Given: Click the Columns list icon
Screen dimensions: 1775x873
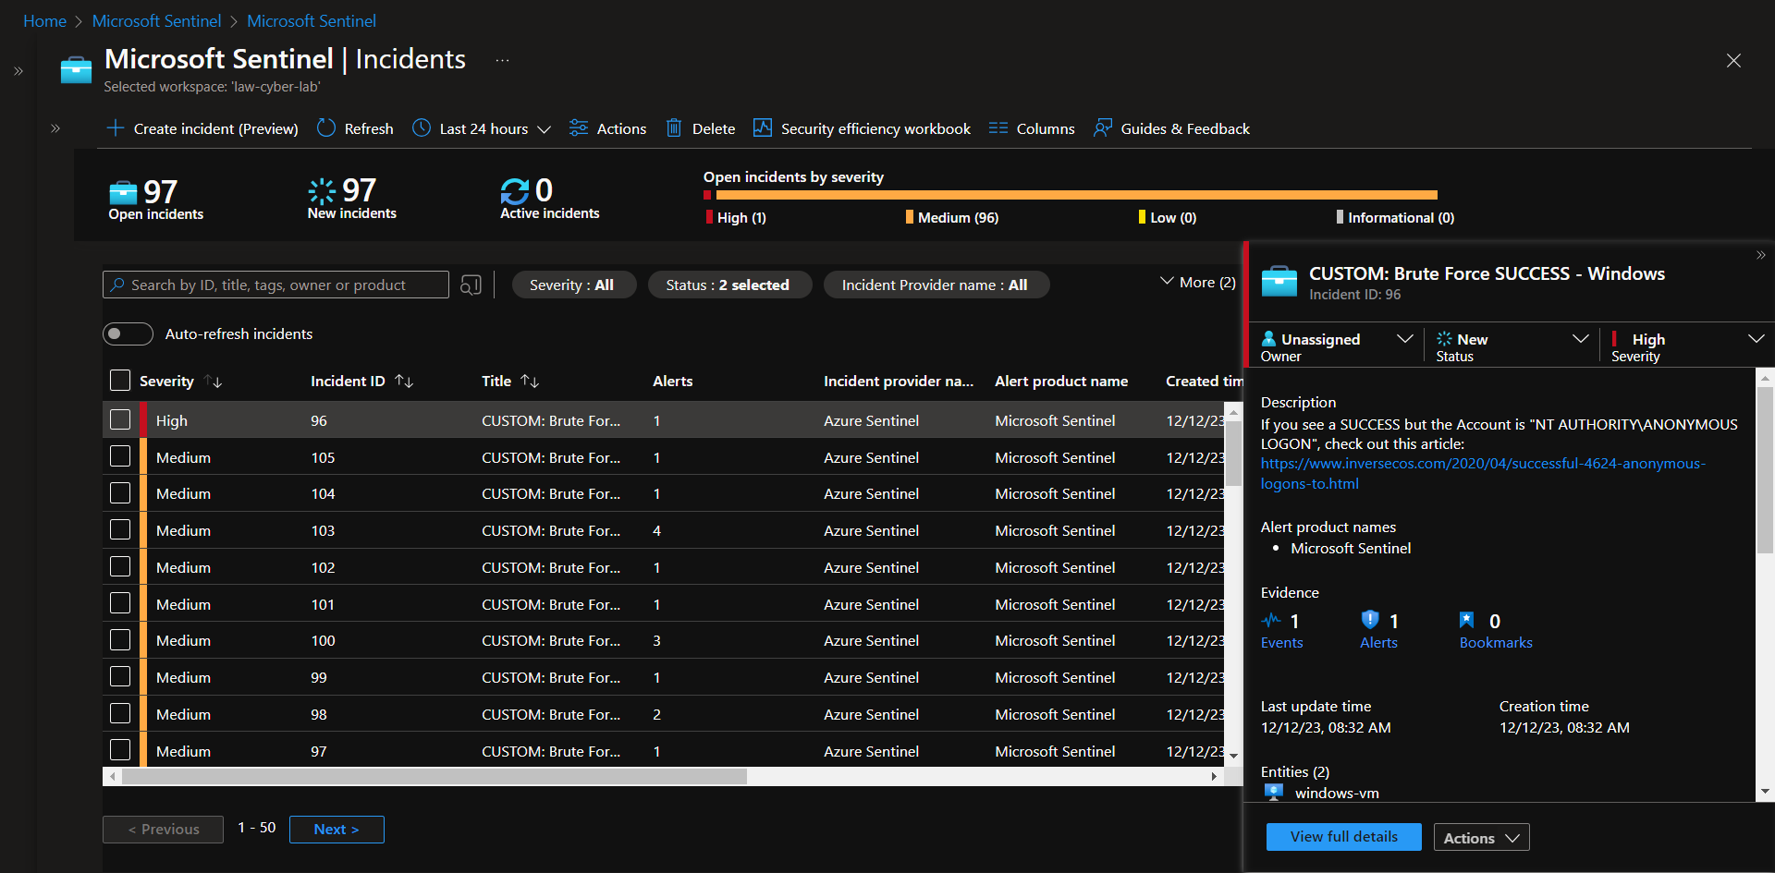Looking at the screenshot, I should pos(998,128).
